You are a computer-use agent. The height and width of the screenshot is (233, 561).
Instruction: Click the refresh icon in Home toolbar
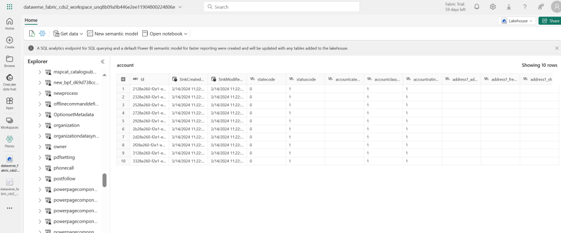32,33
